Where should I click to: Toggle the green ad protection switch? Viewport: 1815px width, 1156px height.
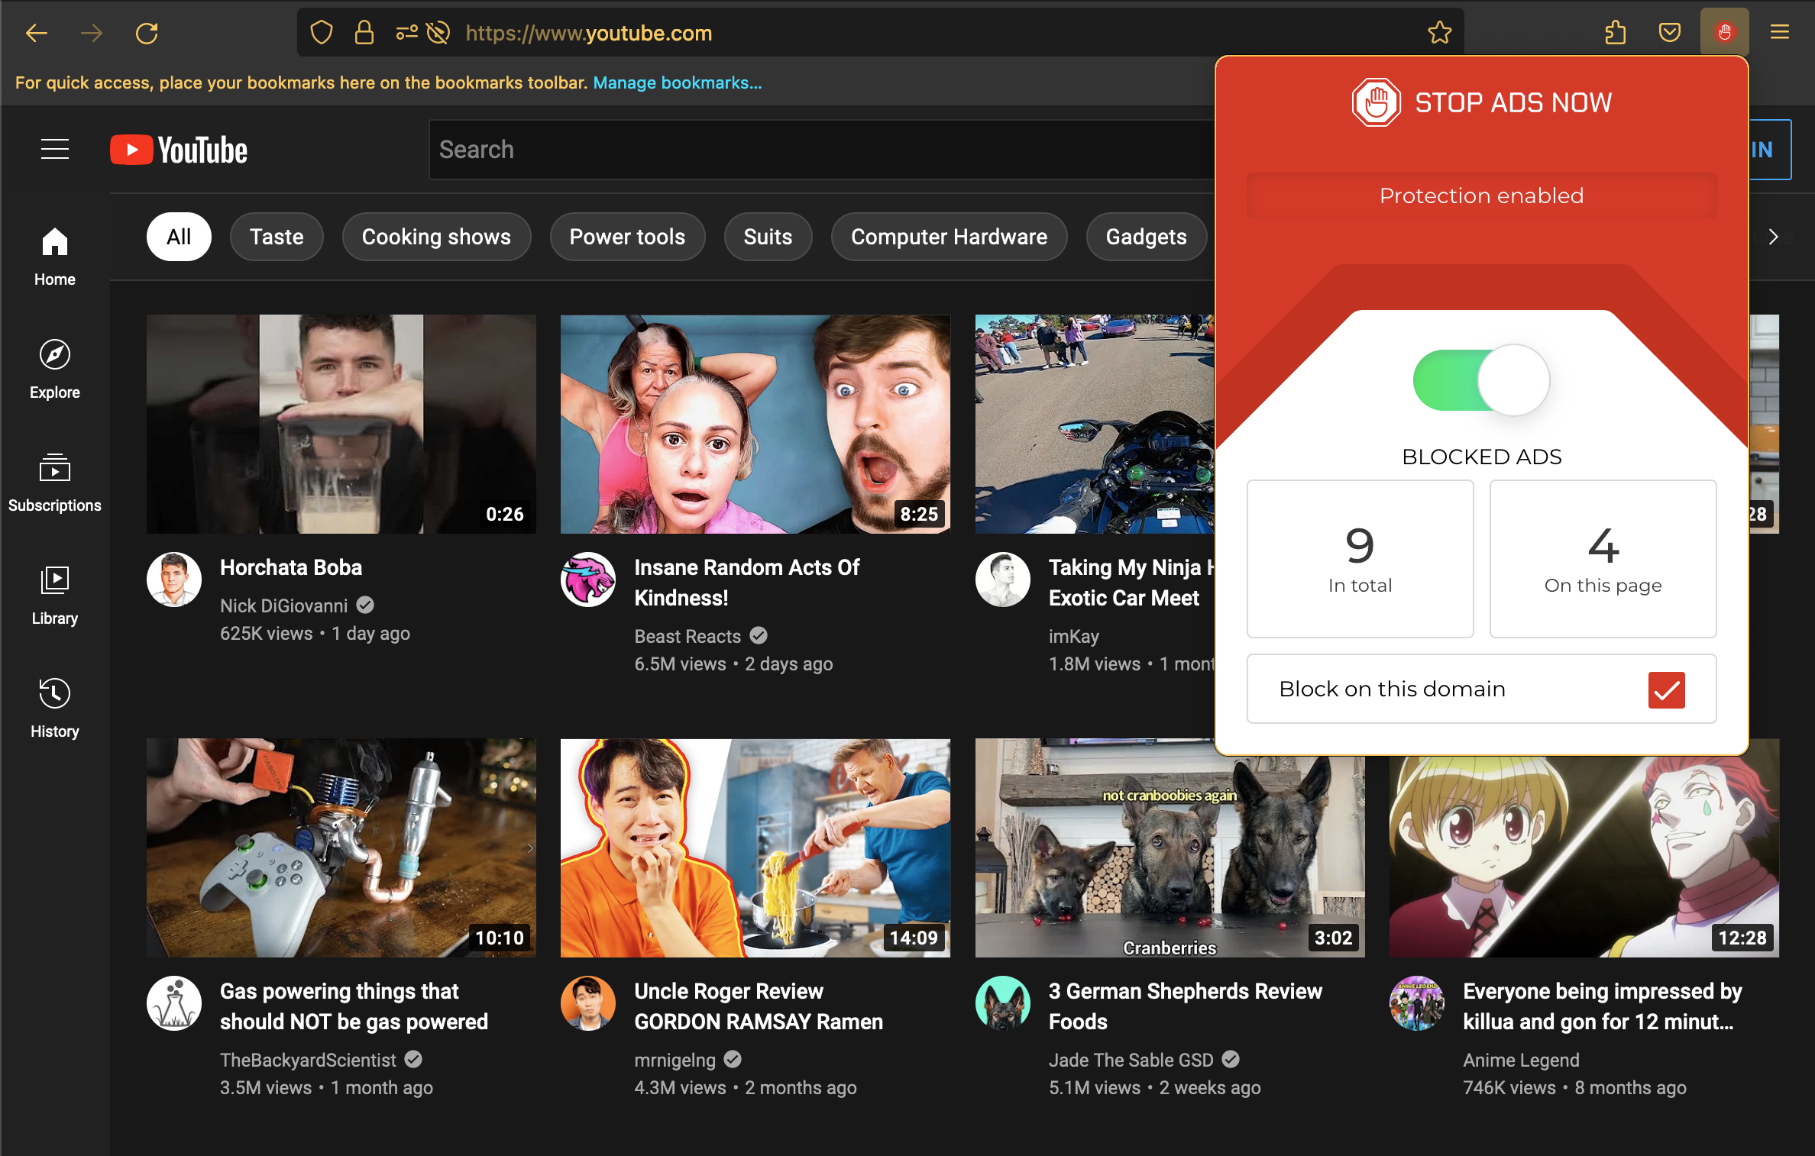click(x=1480, y=380)
